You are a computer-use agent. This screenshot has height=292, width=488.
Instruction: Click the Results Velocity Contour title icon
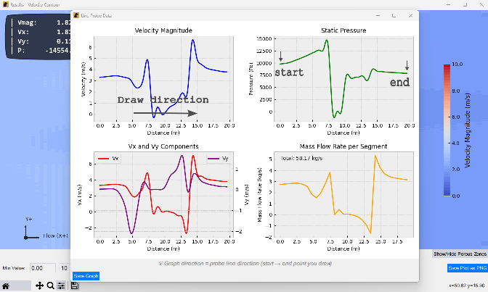[x=5, y=4]
